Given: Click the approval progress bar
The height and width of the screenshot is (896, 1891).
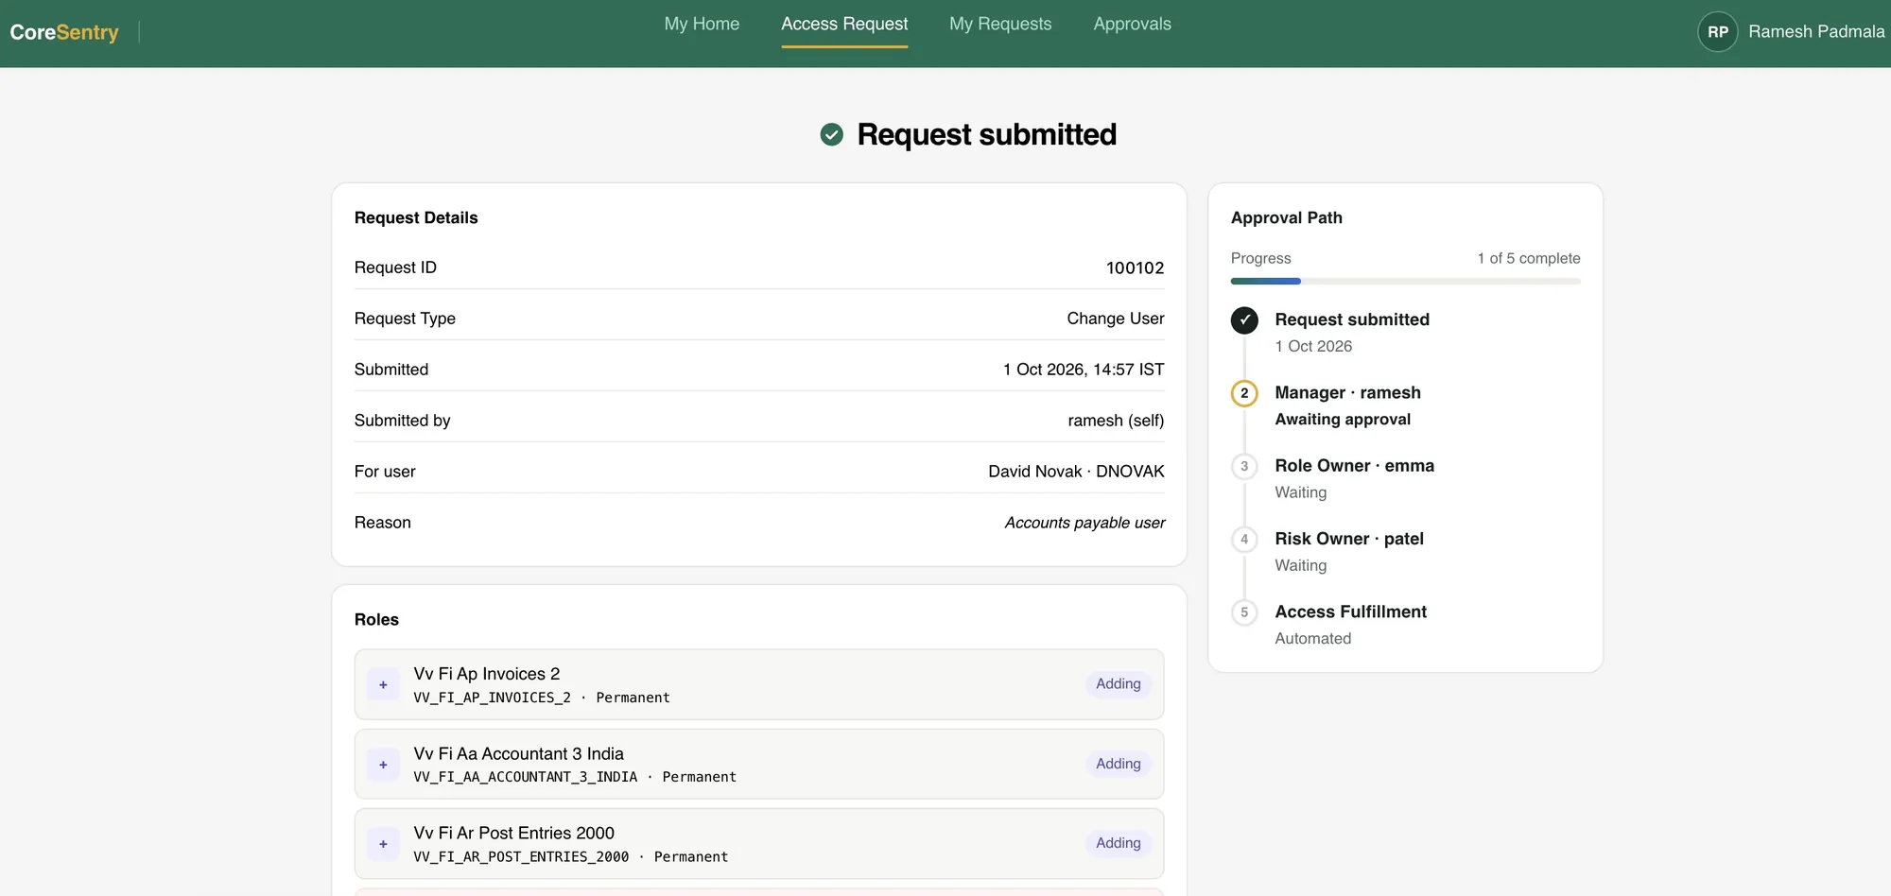Looking at the screenshot, I should [x=1405, y=282].
